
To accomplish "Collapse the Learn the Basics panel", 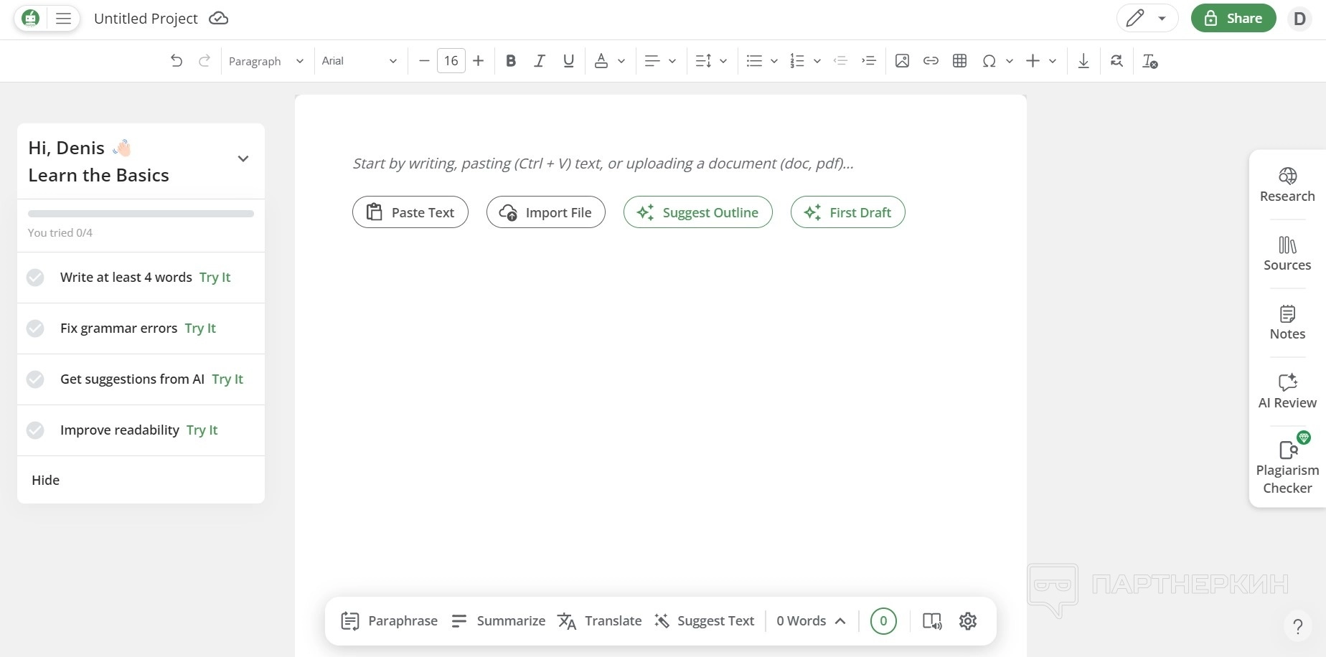I will point(243,159).
